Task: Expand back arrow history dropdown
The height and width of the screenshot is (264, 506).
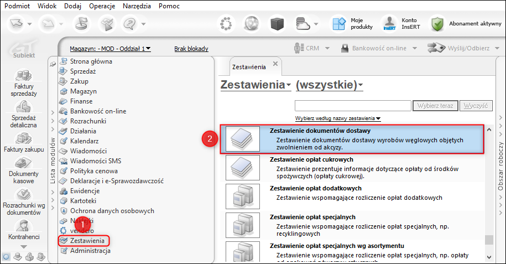Action: [30, 24]
